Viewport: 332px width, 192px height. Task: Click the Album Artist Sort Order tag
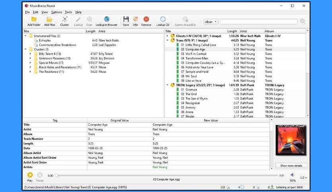point(40,158)
